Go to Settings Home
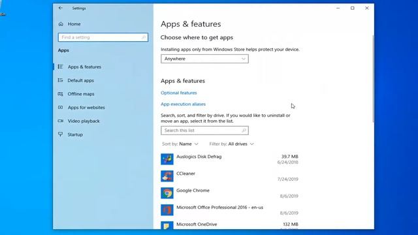This screenshot has height=235, width=418. (x=74, y=24)
